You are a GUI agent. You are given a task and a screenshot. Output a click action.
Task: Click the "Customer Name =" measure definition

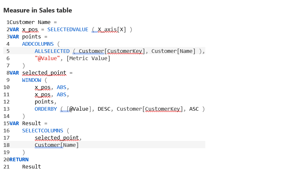[x=33, y=22]
